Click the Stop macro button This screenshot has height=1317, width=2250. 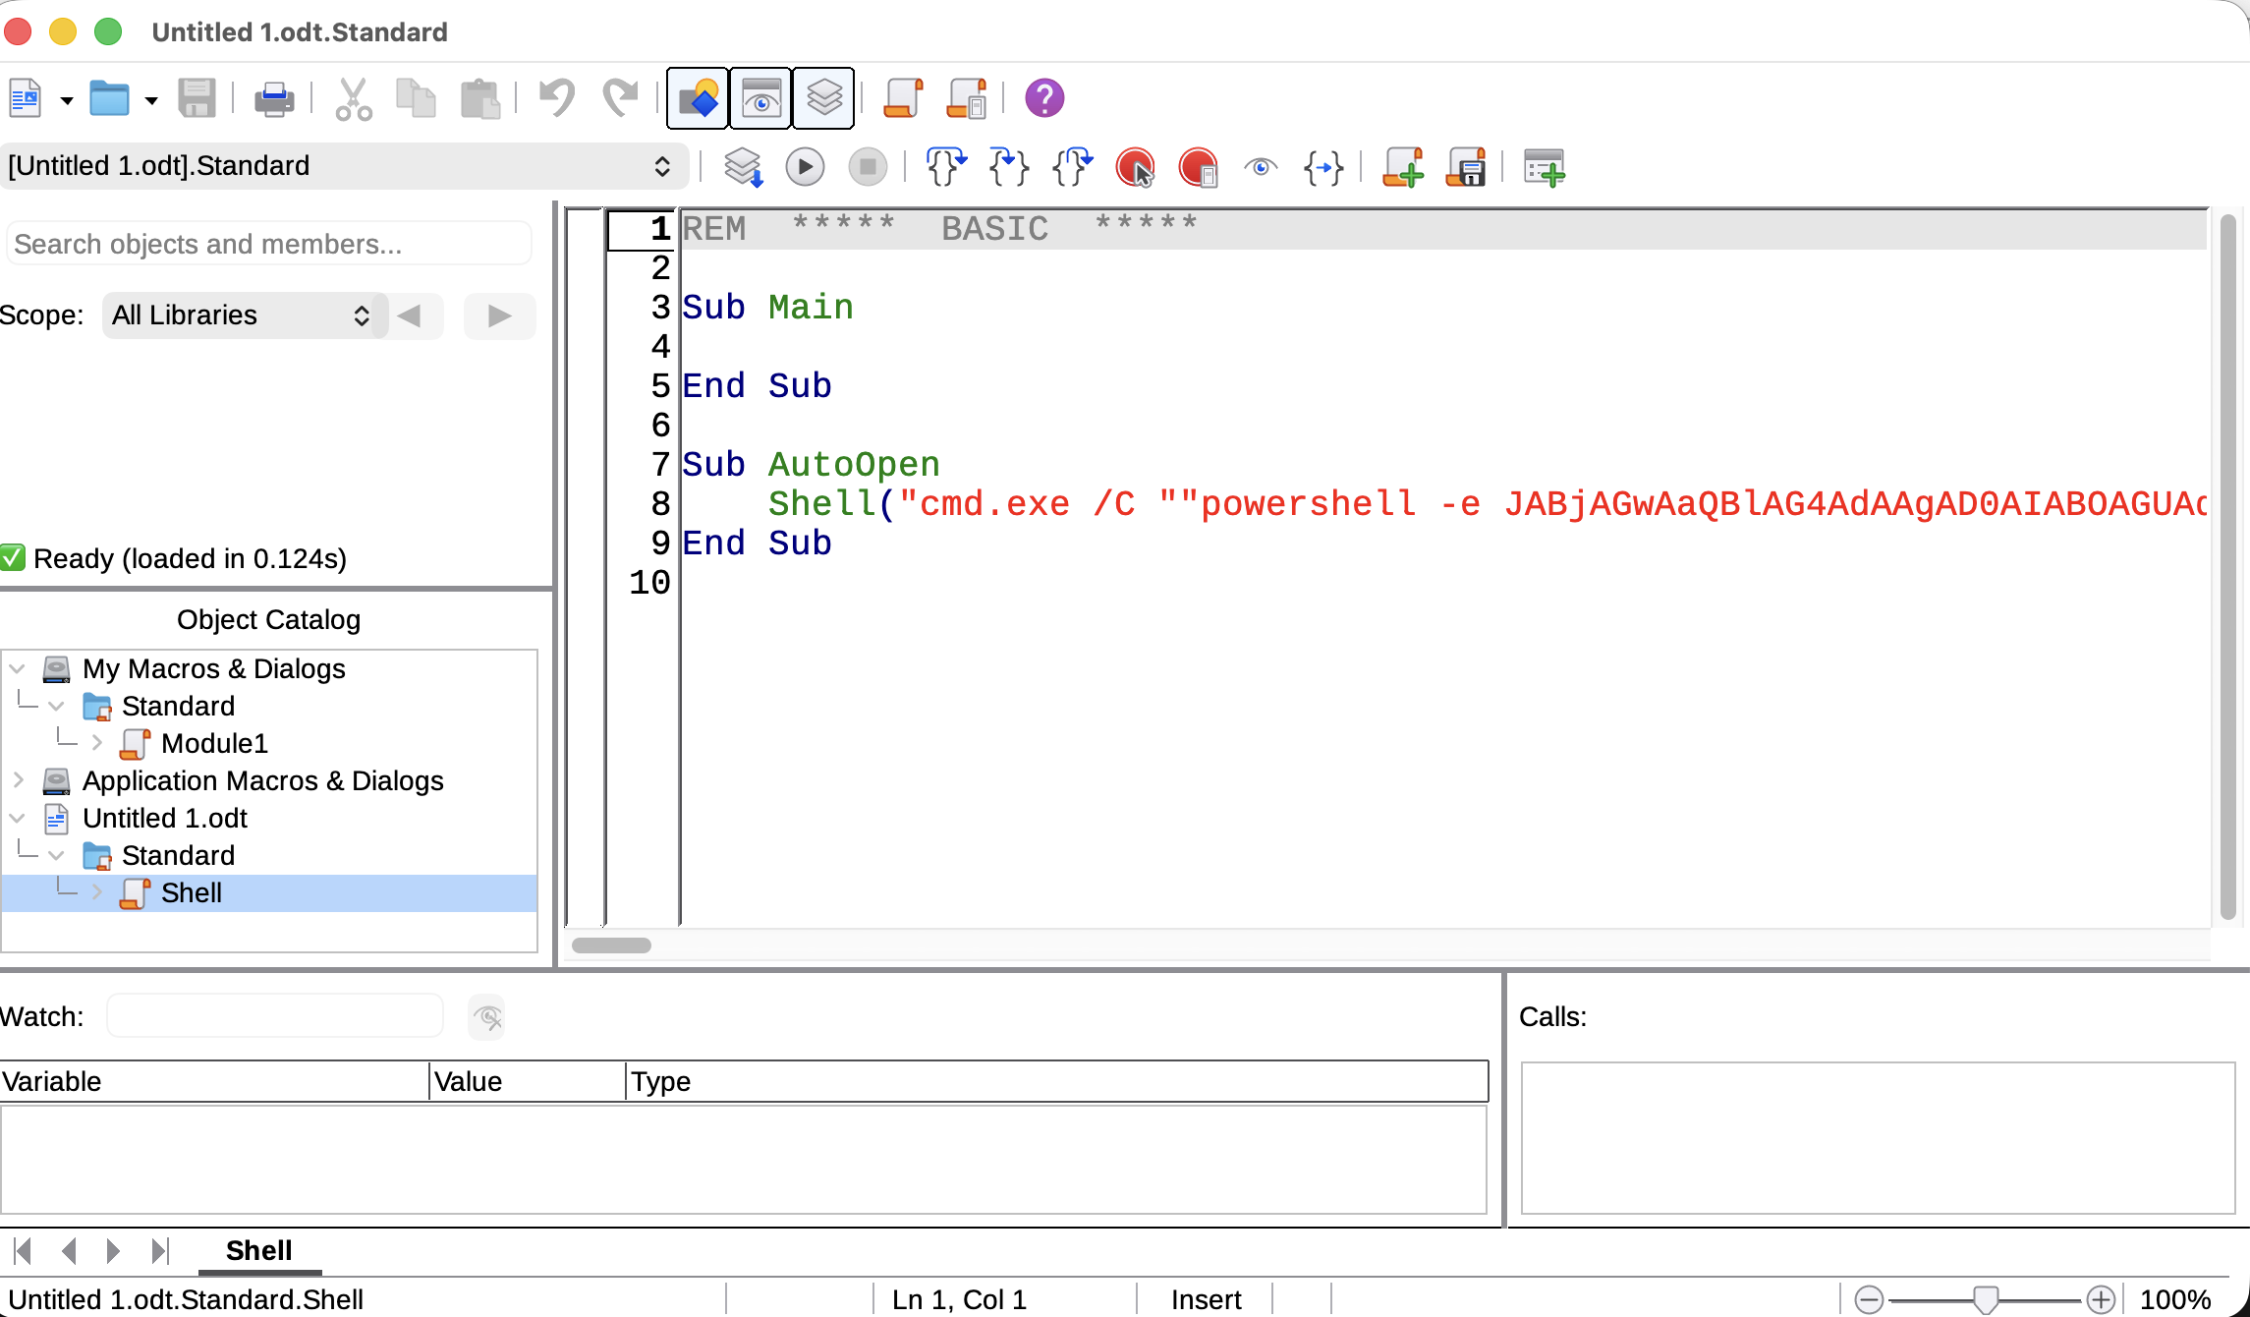pyautogui.click(x=868, y=167)
